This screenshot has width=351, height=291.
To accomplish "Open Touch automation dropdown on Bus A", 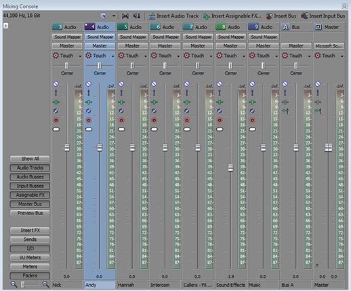I will click(309, 56).
